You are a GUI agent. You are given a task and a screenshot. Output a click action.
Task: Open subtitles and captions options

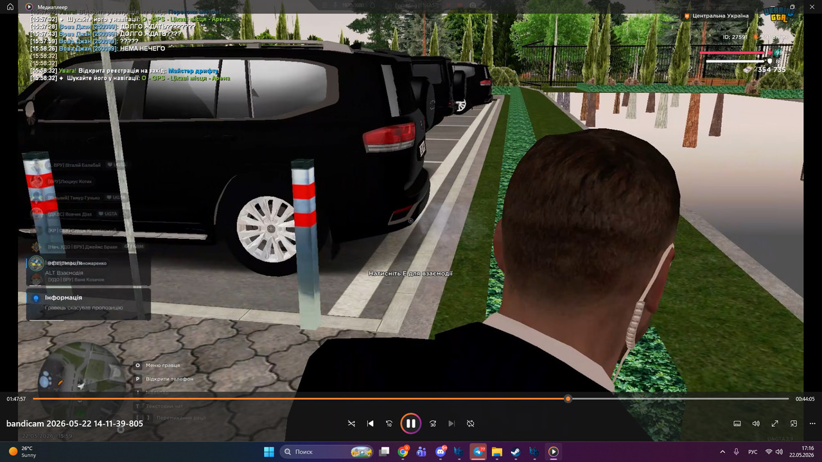(x=737, y=424)
